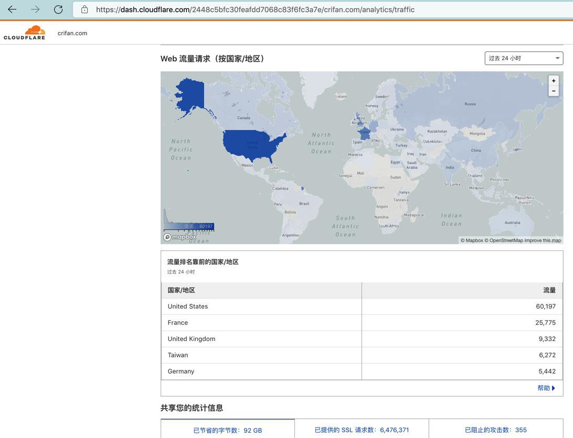Click the 25,775 traffic value

tap(546, 323)
